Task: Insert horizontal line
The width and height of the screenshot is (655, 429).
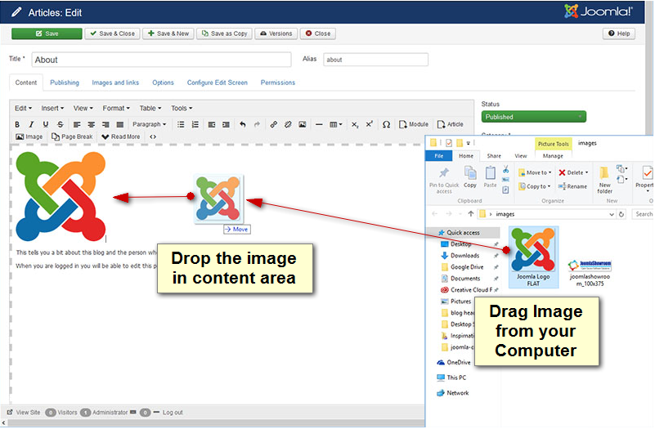Action: tap(319, 124)
